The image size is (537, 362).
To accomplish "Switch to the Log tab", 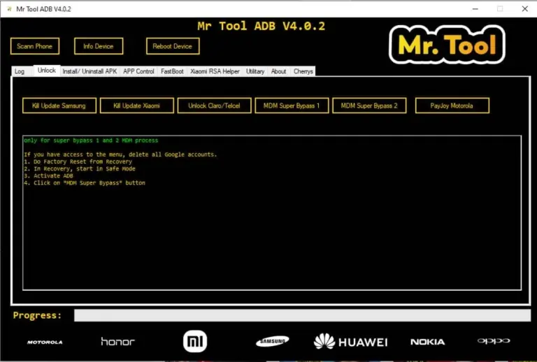I will pos(20,71).
